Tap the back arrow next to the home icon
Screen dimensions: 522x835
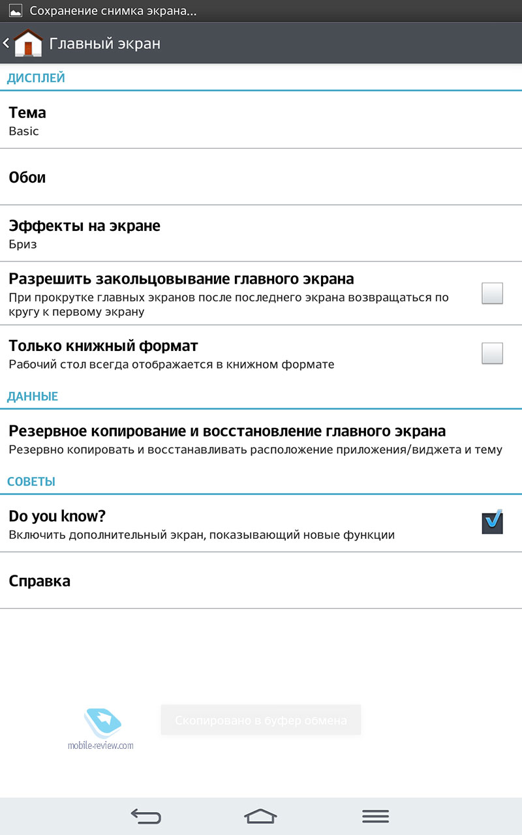coord(6,43)
